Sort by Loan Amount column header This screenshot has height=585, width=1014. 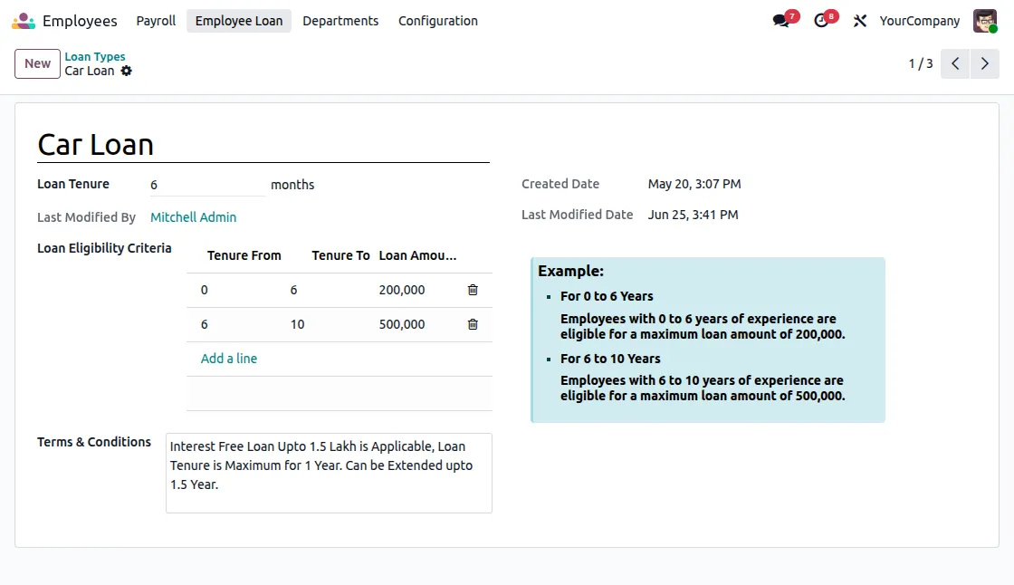point(417,255)
